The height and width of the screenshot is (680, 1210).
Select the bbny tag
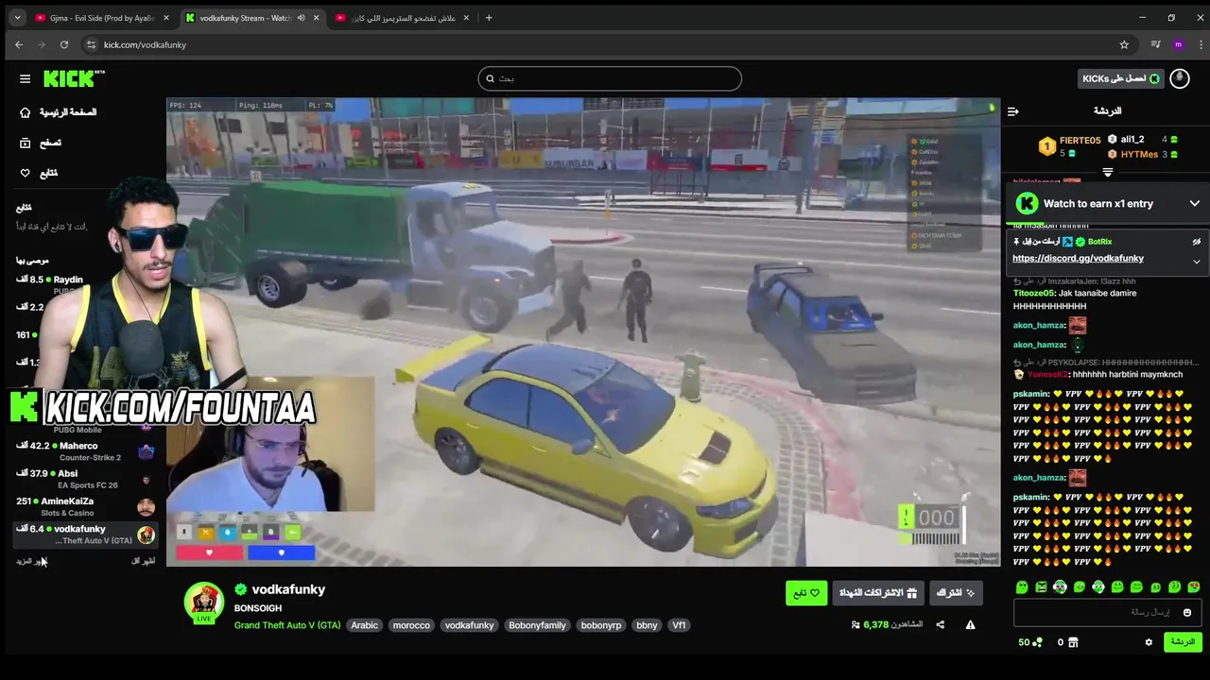coord(647,625)
